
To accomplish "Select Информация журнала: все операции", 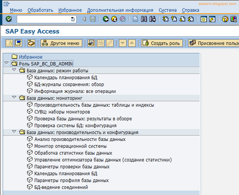I will click(75, 91).
